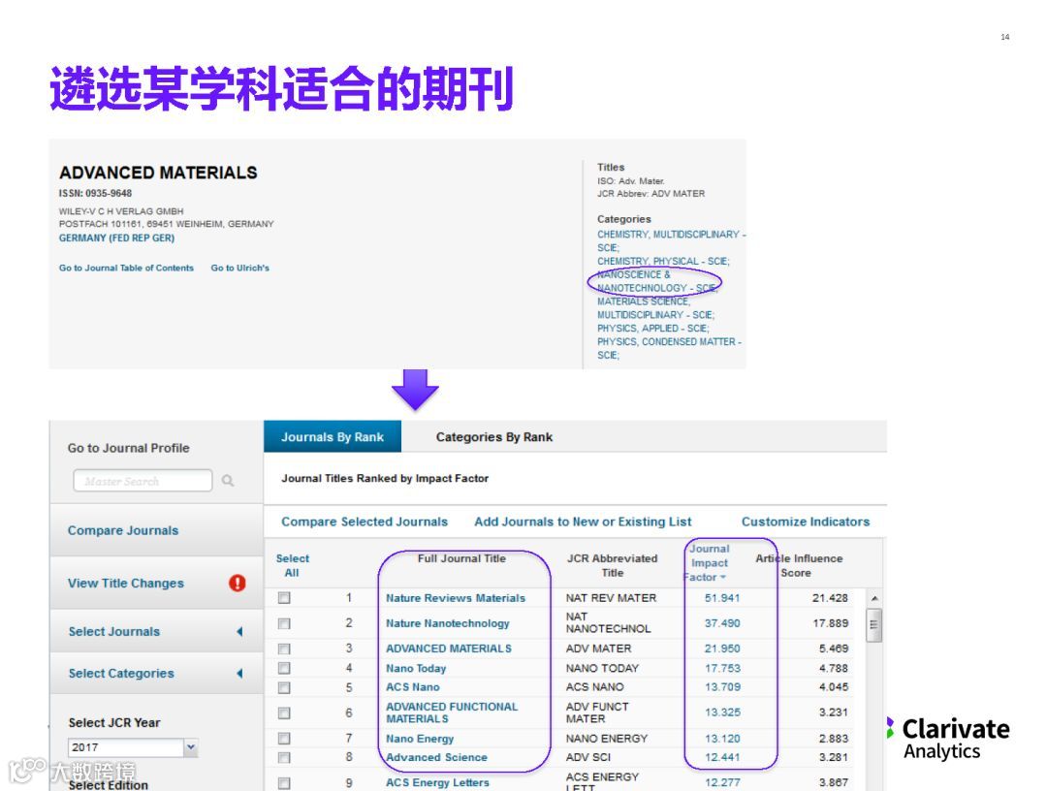Open the Nano Today journal title
This screenshot has height=791, width=1047.
tap(415, 668)
